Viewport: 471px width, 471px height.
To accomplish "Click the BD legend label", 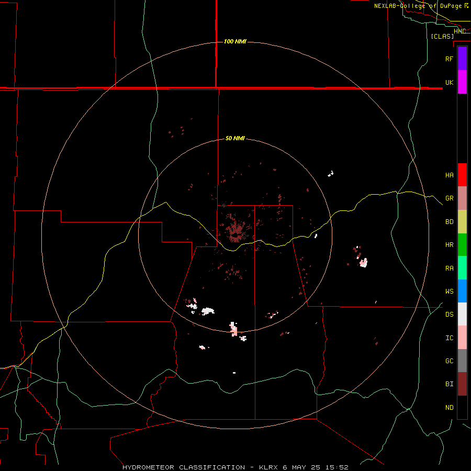I will coord(449,222).
